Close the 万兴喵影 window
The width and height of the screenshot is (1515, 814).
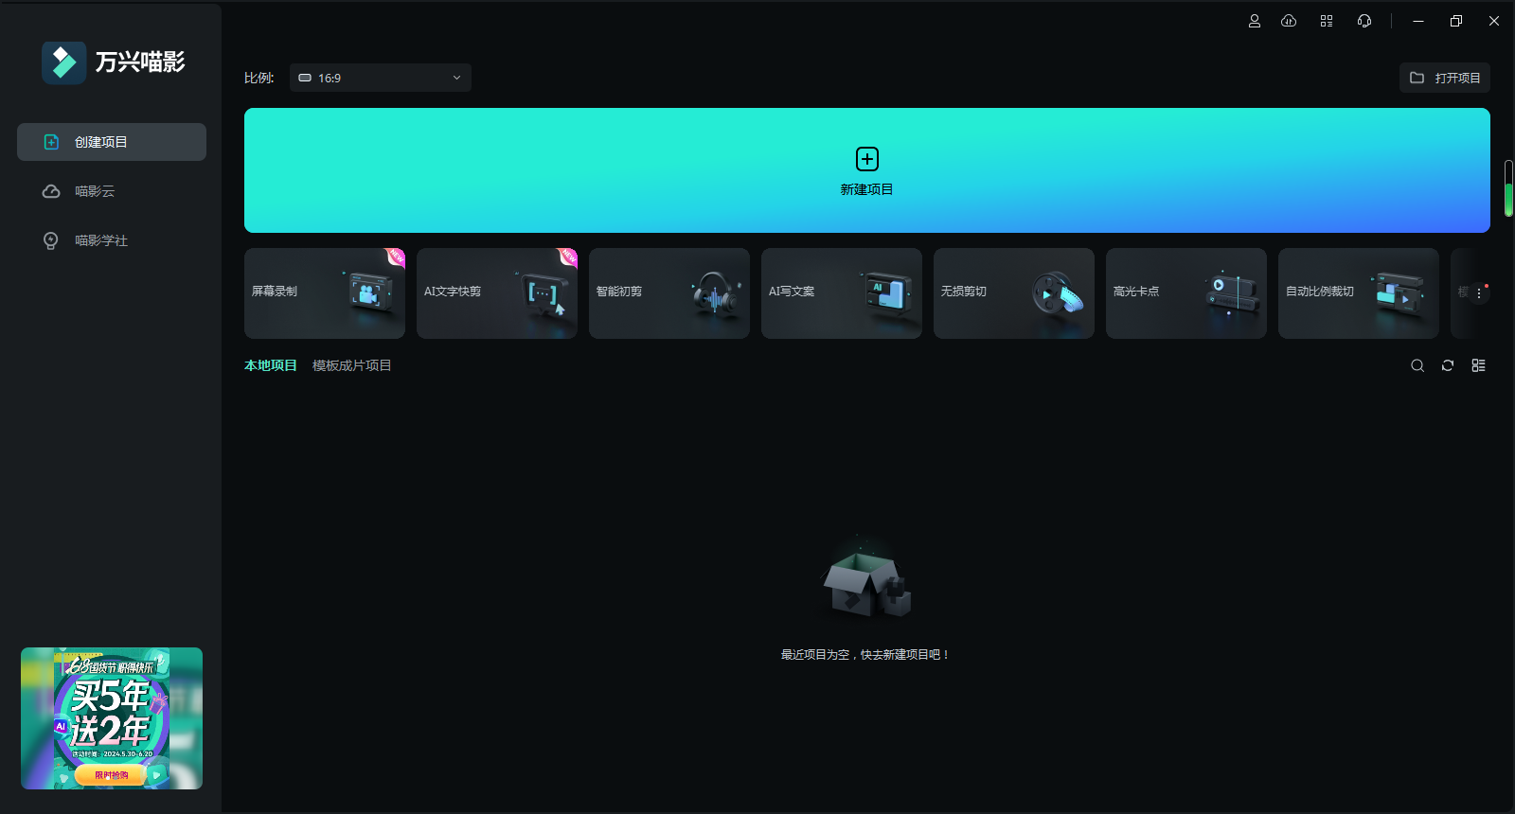pos(1494,21)
